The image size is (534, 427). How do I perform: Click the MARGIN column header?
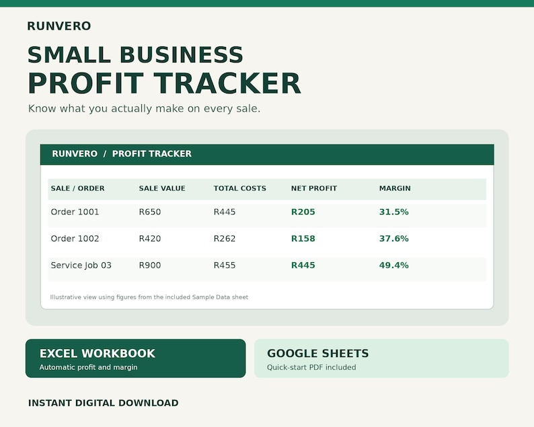395,188
